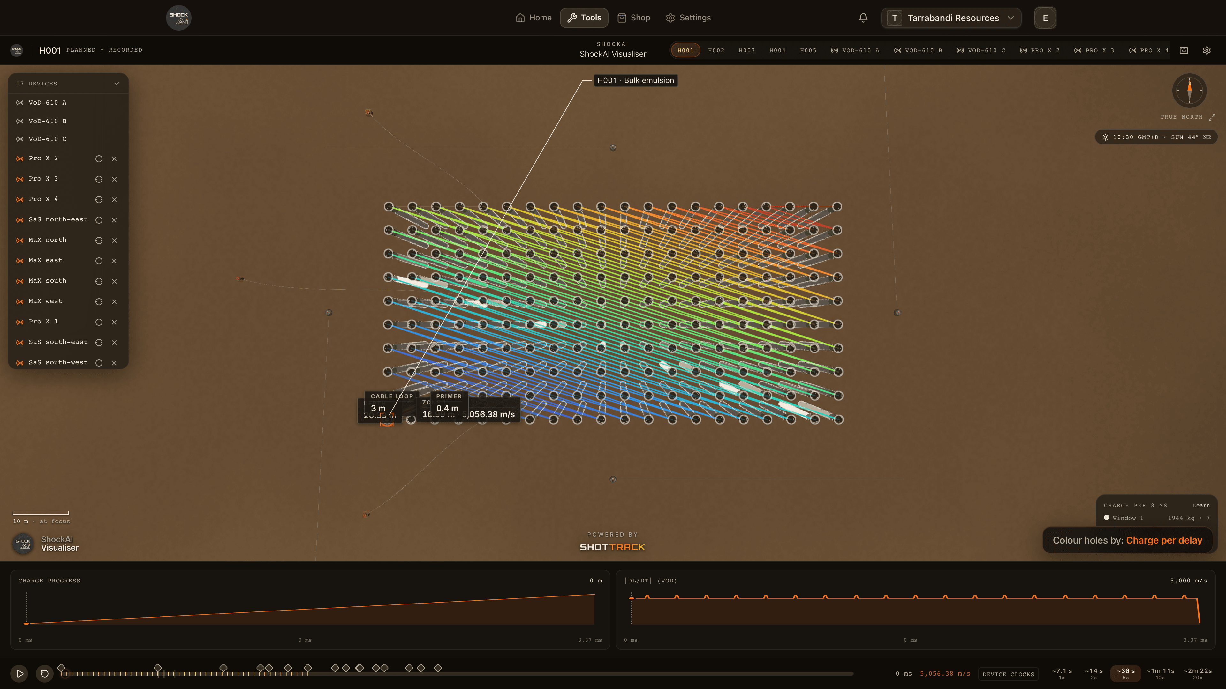Switch to the H003 tab
The image size is (1226, 689).
click(747, 50)
